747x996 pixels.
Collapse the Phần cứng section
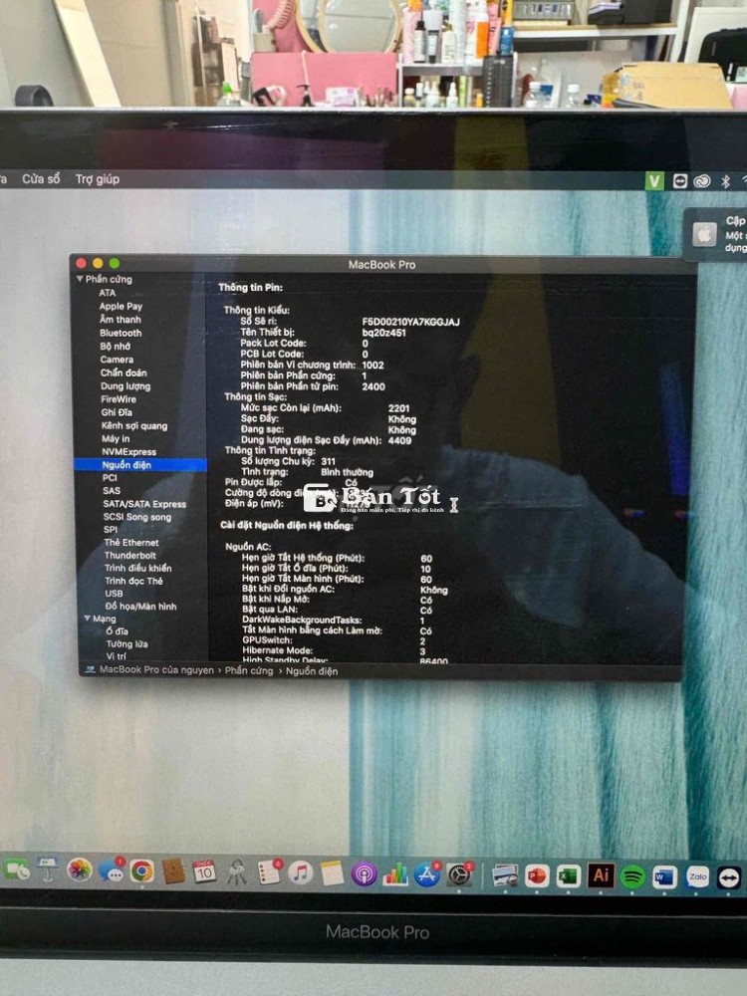pos(80,279)
